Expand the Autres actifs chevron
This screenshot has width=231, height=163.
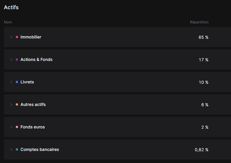pyautogui.click(x=11, y=105)
